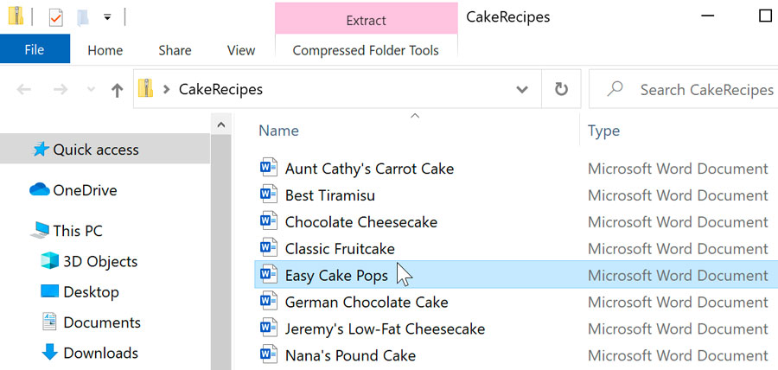Sort by the Type column header
This screenshot has height=370, width=778.
click(604, 131)
